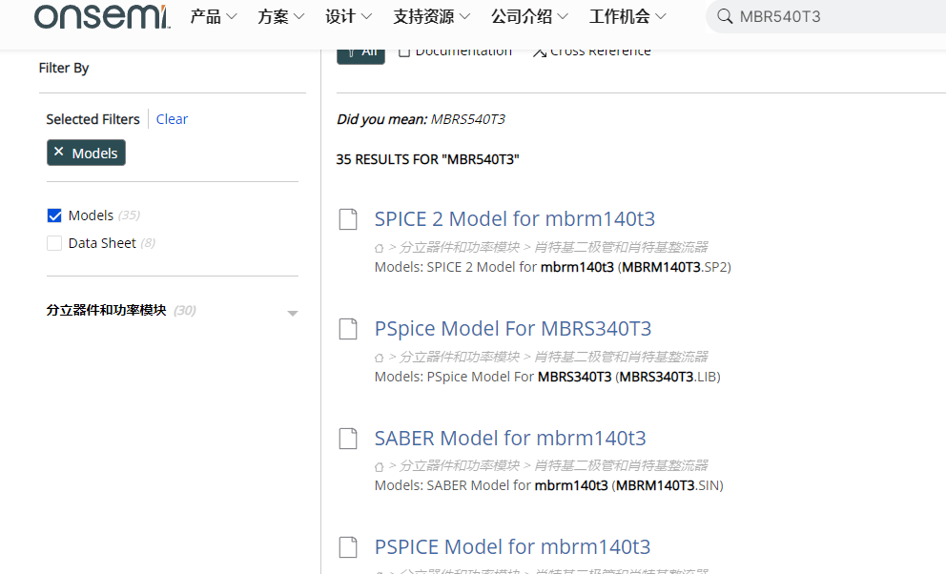Click the search magnifier icon
This screenshot has height=574, width=946.
725,16
